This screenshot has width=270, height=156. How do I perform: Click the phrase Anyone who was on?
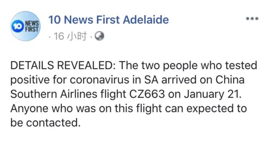click(61, 109)
